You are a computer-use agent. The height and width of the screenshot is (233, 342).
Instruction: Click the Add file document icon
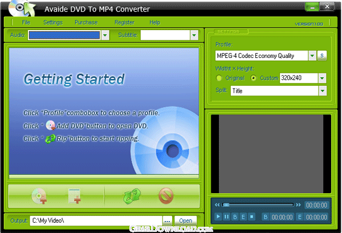(74, 196)
